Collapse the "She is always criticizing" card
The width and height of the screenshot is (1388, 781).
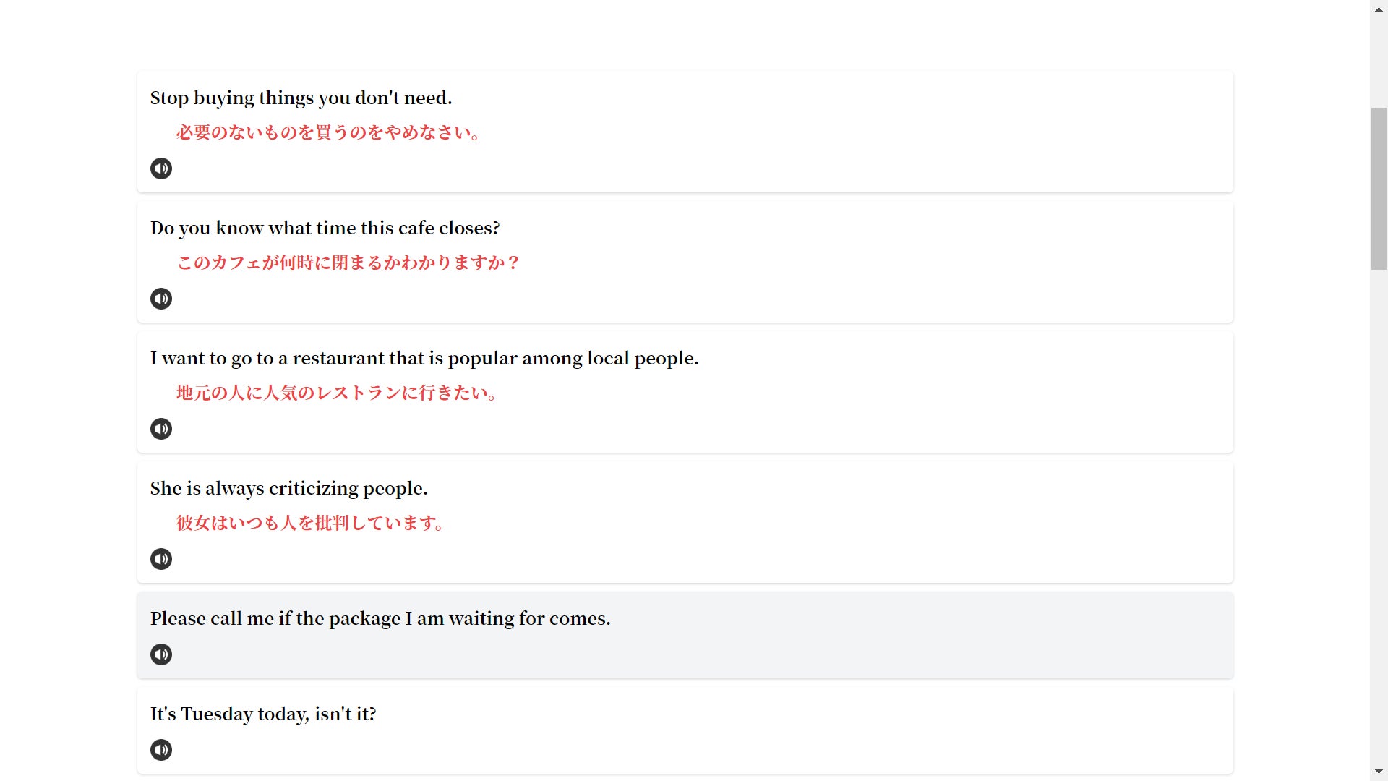point(288,489)
